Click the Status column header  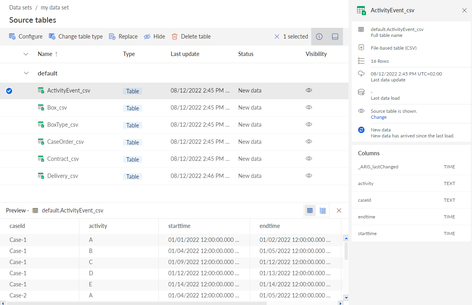pos(246,54)
